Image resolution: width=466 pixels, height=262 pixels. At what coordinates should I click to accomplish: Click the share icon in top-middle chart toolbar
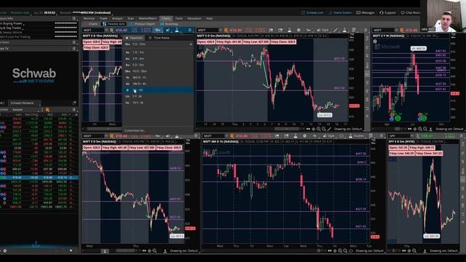271,30
